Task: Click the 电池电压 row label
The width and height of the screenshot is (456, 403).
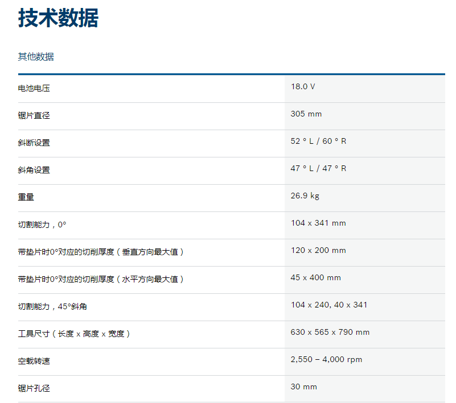Action: (34, 88)
